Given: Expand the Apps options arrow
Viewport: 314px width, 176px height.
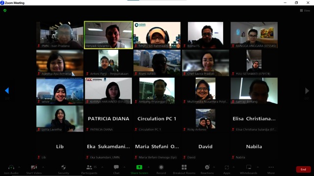Looking at the screenshot, I should (x=234, y=167).
